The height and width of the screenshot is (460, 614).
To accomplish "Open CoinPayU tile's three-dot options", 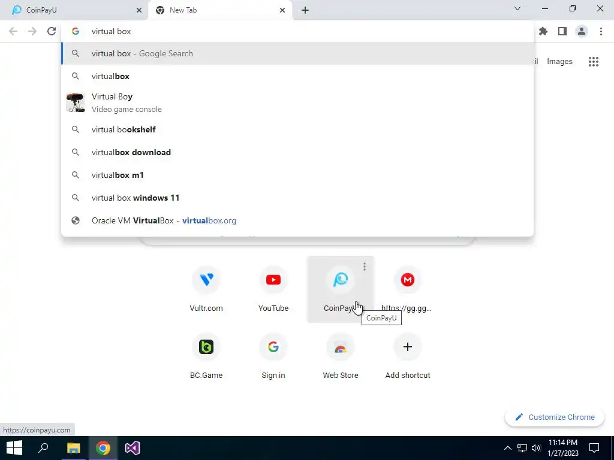I will [x=365, y=267].
